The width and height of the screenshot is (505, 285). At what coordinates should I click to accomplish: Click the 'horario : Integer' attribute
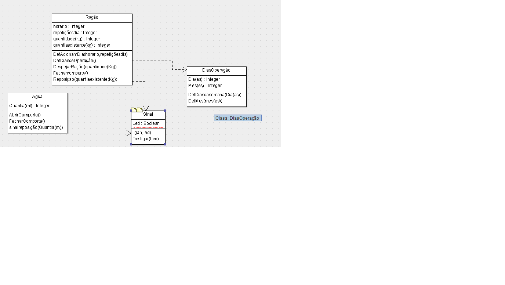(x=69, y=26)
